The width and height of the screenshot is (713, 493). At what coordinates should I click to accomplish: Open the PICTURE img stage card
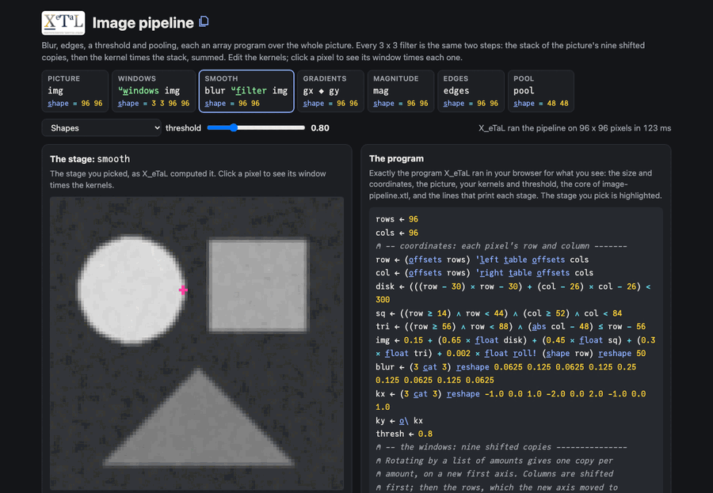[x=75, y=91]
